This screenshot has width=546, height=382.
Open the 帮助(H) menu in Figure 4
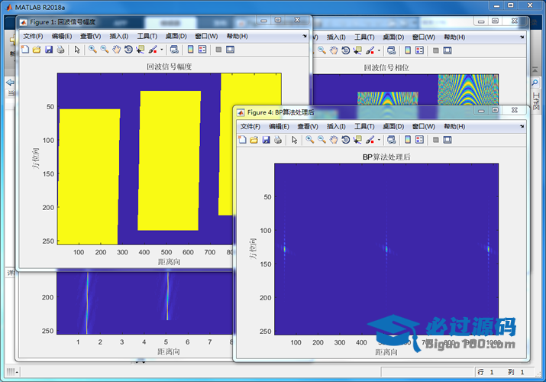click(454, 126)
